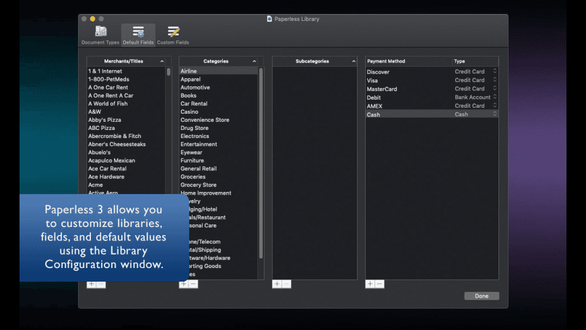Screen dimensions: 586x330
Task: Select the Airline category
Action: coord(218,71)
